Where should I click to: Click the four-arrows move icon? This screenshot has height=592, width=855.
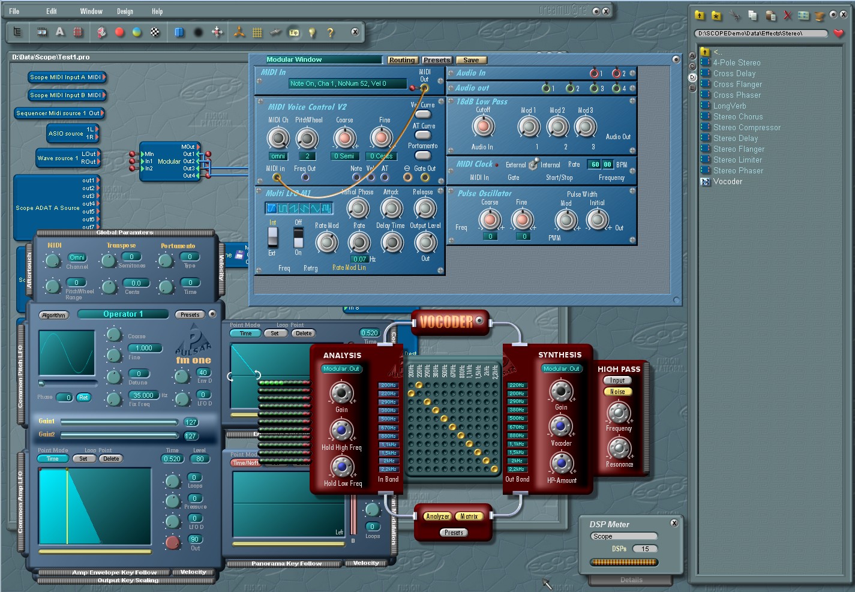click(217, 32)
